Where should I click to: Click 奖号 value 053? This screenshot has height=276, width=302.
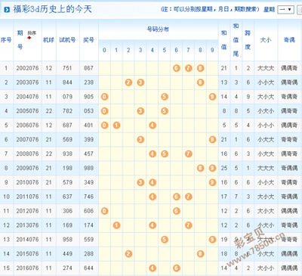pos(88,111)
